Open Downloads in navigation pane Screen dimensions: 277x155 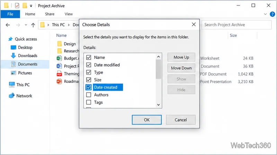click(x=28, y=56)
